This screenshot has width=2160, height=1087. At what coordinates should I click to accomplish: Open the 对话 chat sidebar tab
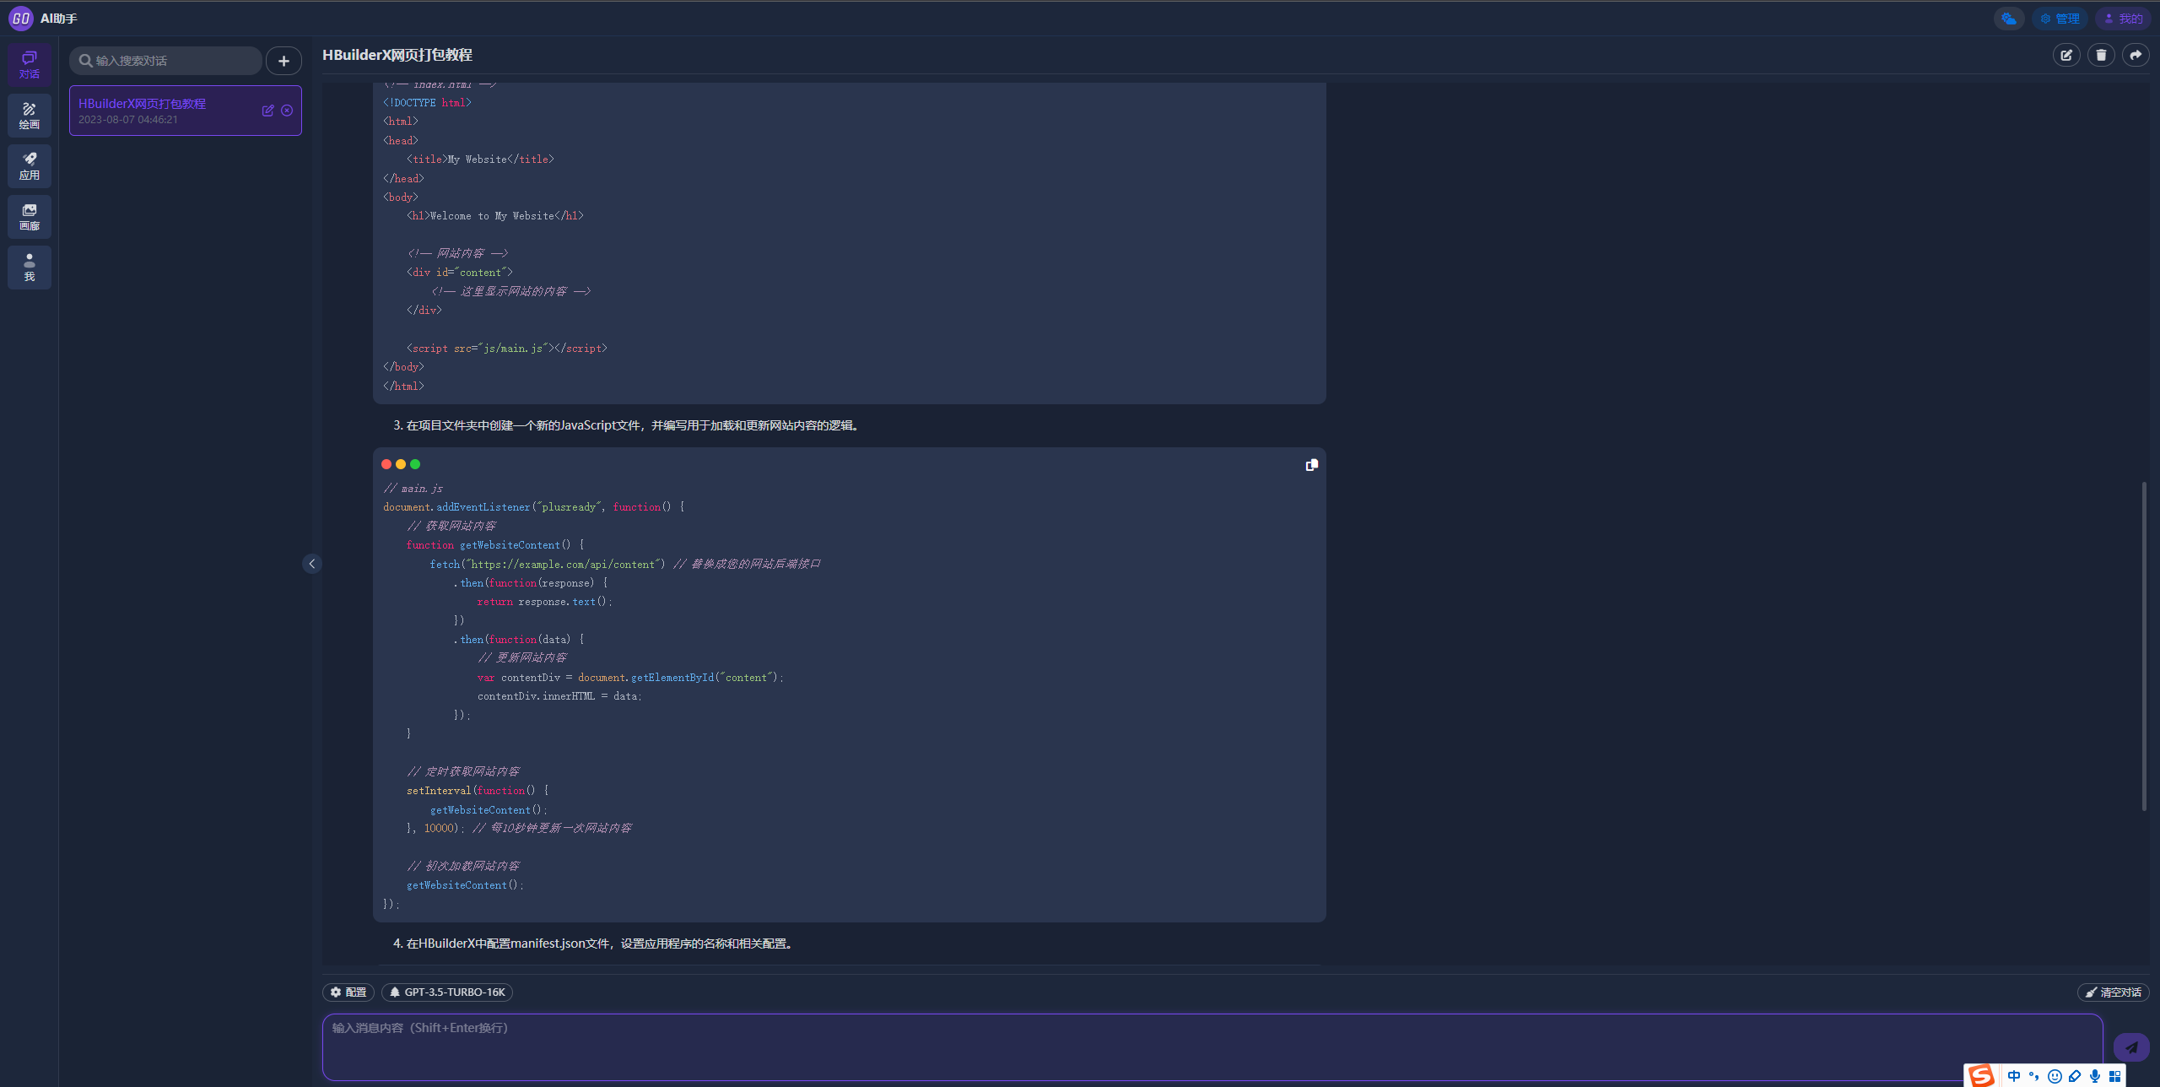(30, 65)
